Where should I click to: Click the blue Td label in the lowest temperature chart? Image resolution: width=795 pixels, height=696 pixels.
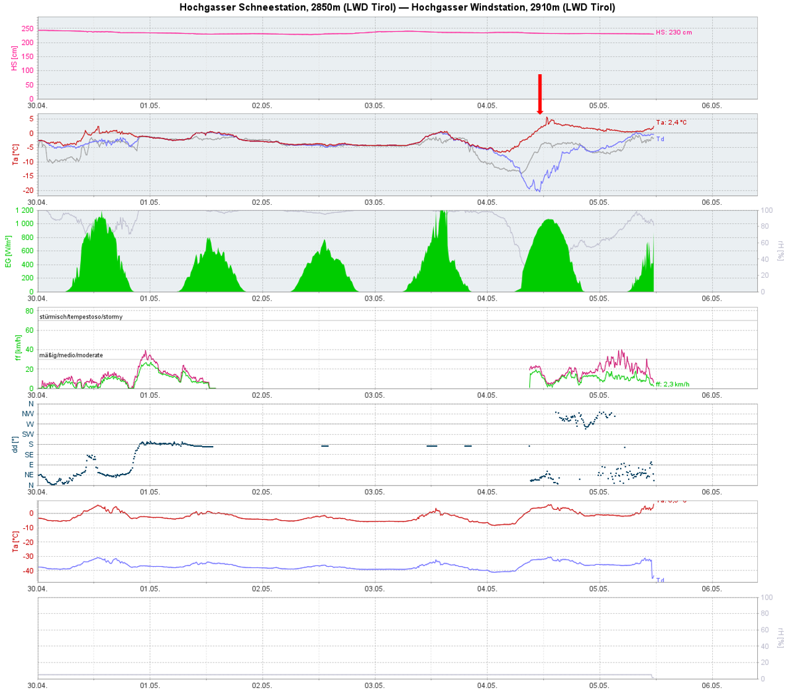pyautogui.click(x=660, y=580)
